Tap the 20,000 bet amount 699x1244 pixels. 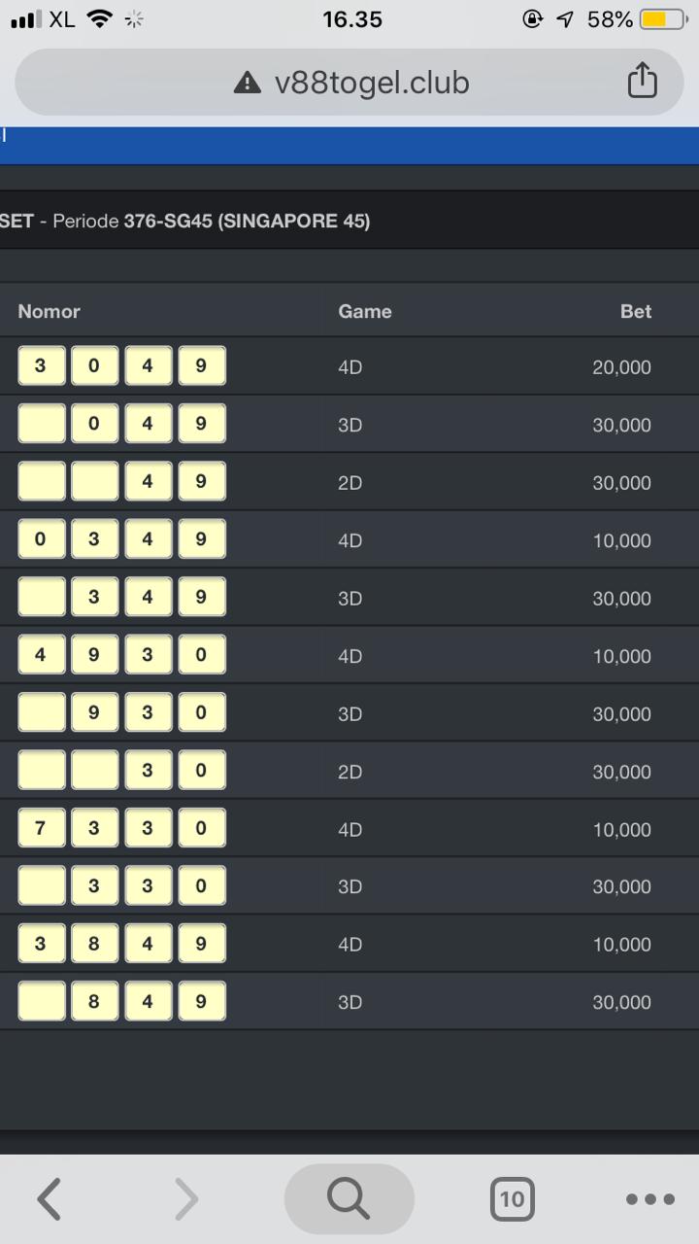click(x=621, y=367)
